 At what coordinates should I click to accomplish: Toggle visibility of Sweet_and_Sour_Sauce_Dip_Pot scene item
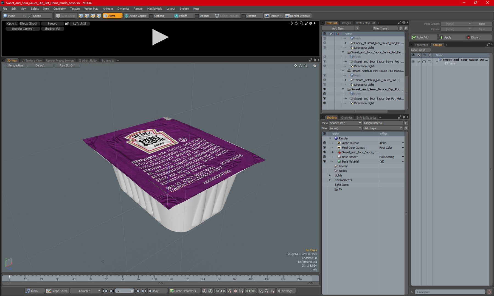[x=324, y=89]
